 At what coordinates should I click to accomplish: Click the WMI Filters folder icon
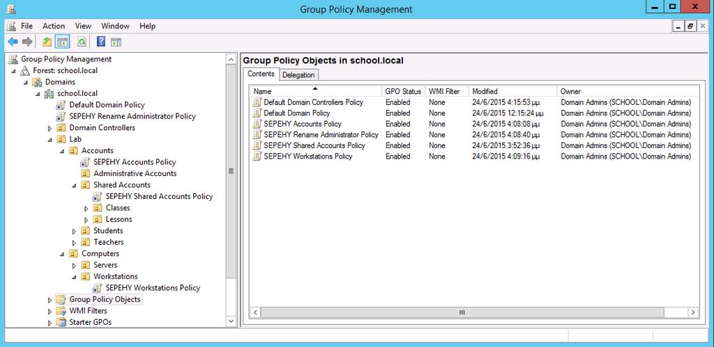click(61, 311)
